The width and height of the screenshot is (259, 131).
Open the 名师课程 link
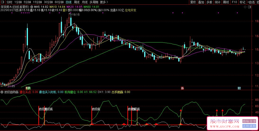pos(249,126)
